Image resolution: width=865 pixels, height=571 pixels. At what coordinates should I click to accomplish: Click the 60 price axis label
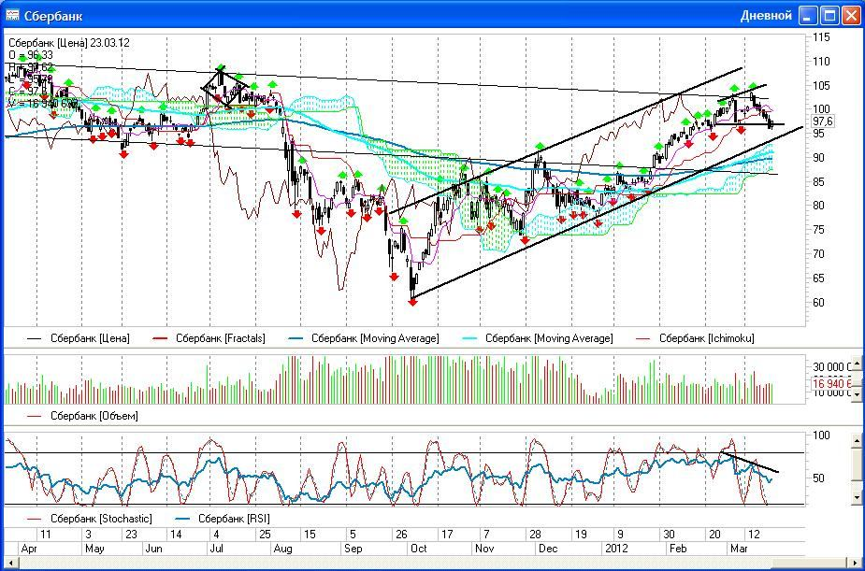coord(818,303)
